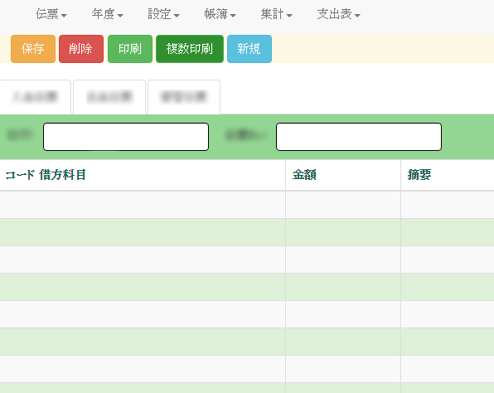Switch to the third blurred slip tab

tap(184, 97)
